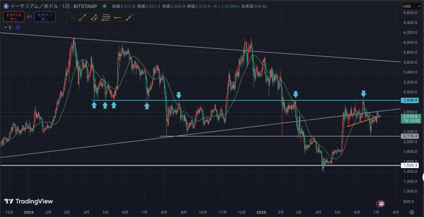
Task: Click the 1,525.3 price line label
Action: 411,165
